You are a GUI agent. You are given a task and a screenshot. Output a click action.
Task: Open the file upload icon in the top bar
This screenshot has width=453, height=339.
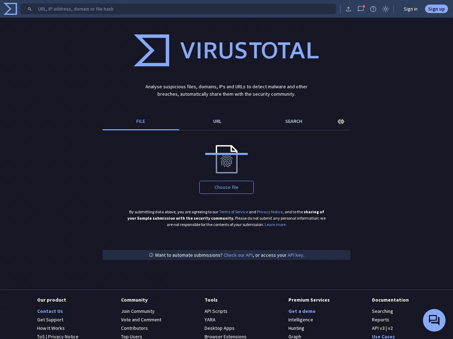(348, 9)
